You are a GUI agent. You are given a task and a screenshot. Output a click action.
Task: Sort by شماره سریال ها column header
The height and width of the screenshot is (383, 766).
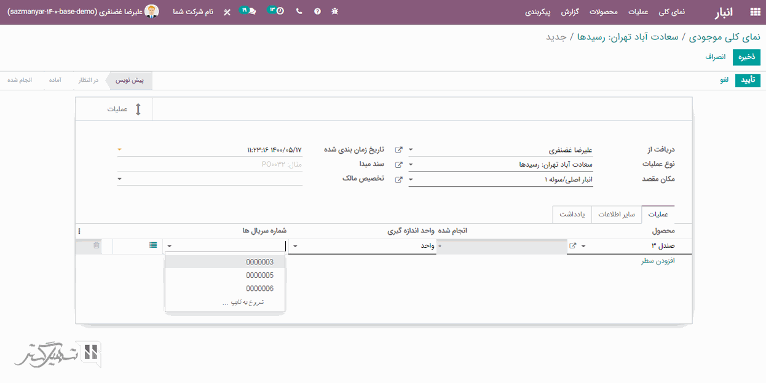click(x=264, y=231)
